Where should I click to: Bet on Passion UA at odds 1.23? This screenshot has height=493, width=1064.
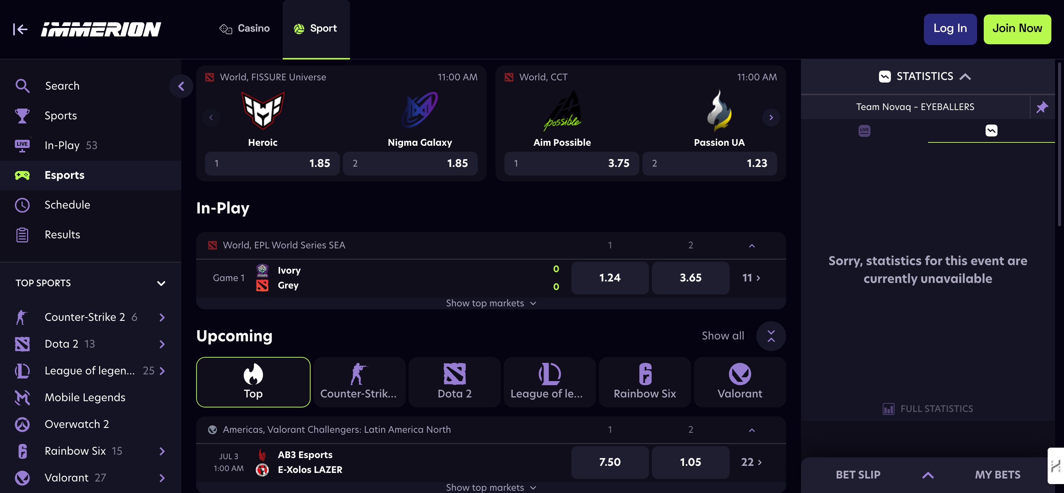(x=710, y=164)
